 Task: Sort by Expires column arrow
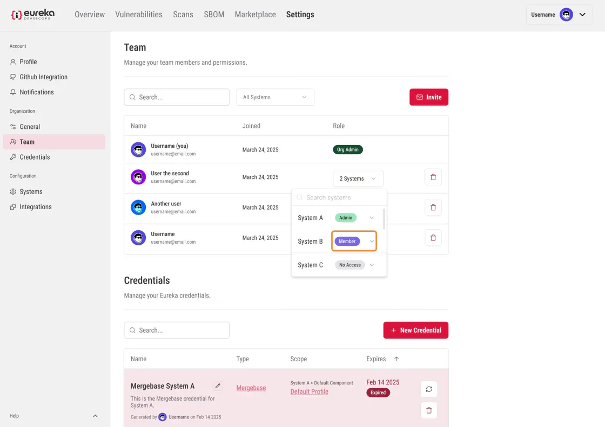pyautogui.click(x=396, y=359)
